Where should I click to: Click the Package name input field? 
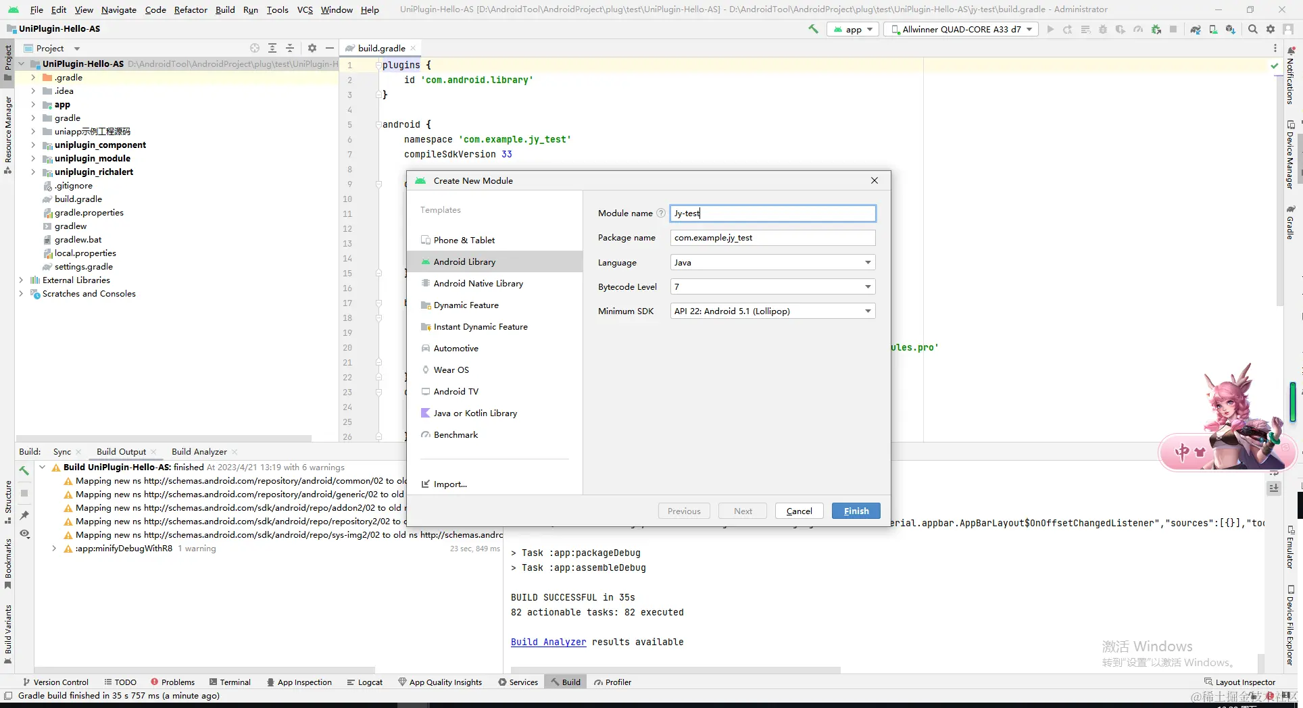point(772,238)
